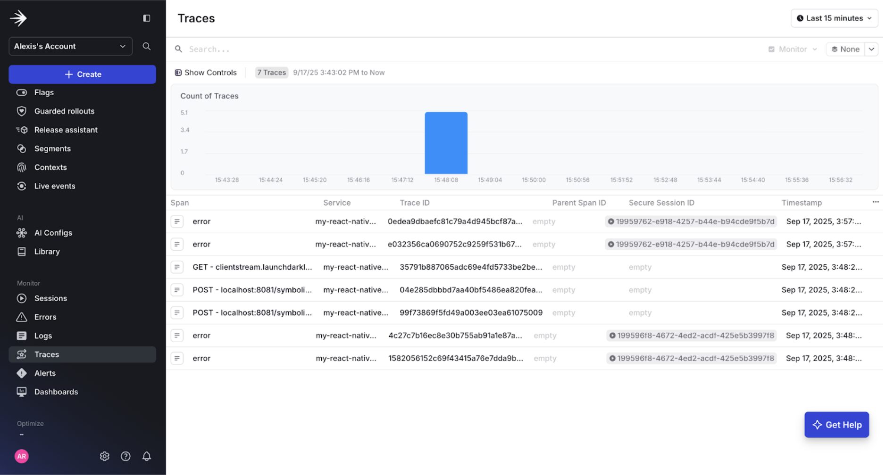Image resolution: width=886 pixels, height=476 pixels.
Task: Select the Library icon in AI section
Action: pos(22,251)
